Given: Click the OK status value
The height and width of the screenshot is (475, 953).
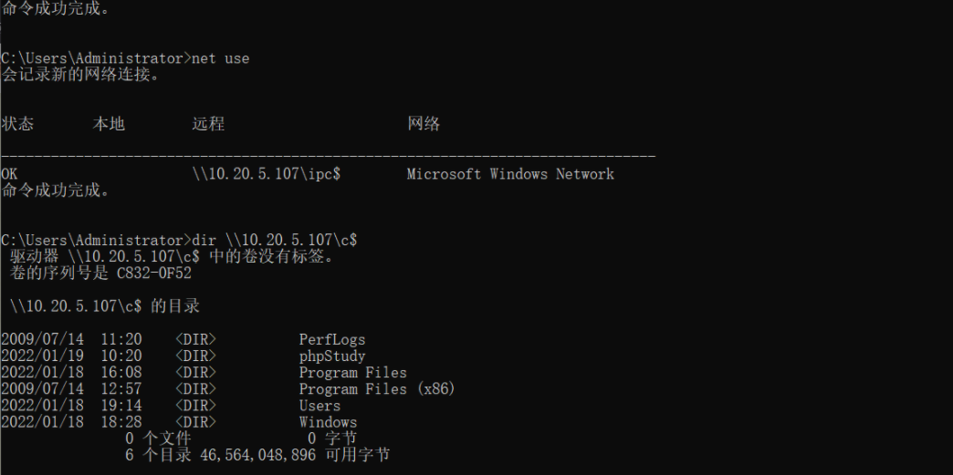Looking at the screenshot, I should (9, 174).
